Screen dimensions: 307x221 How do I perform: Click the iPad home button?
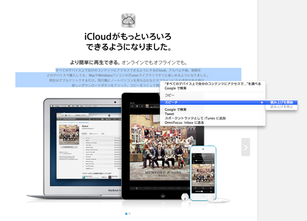coord(163,195)
